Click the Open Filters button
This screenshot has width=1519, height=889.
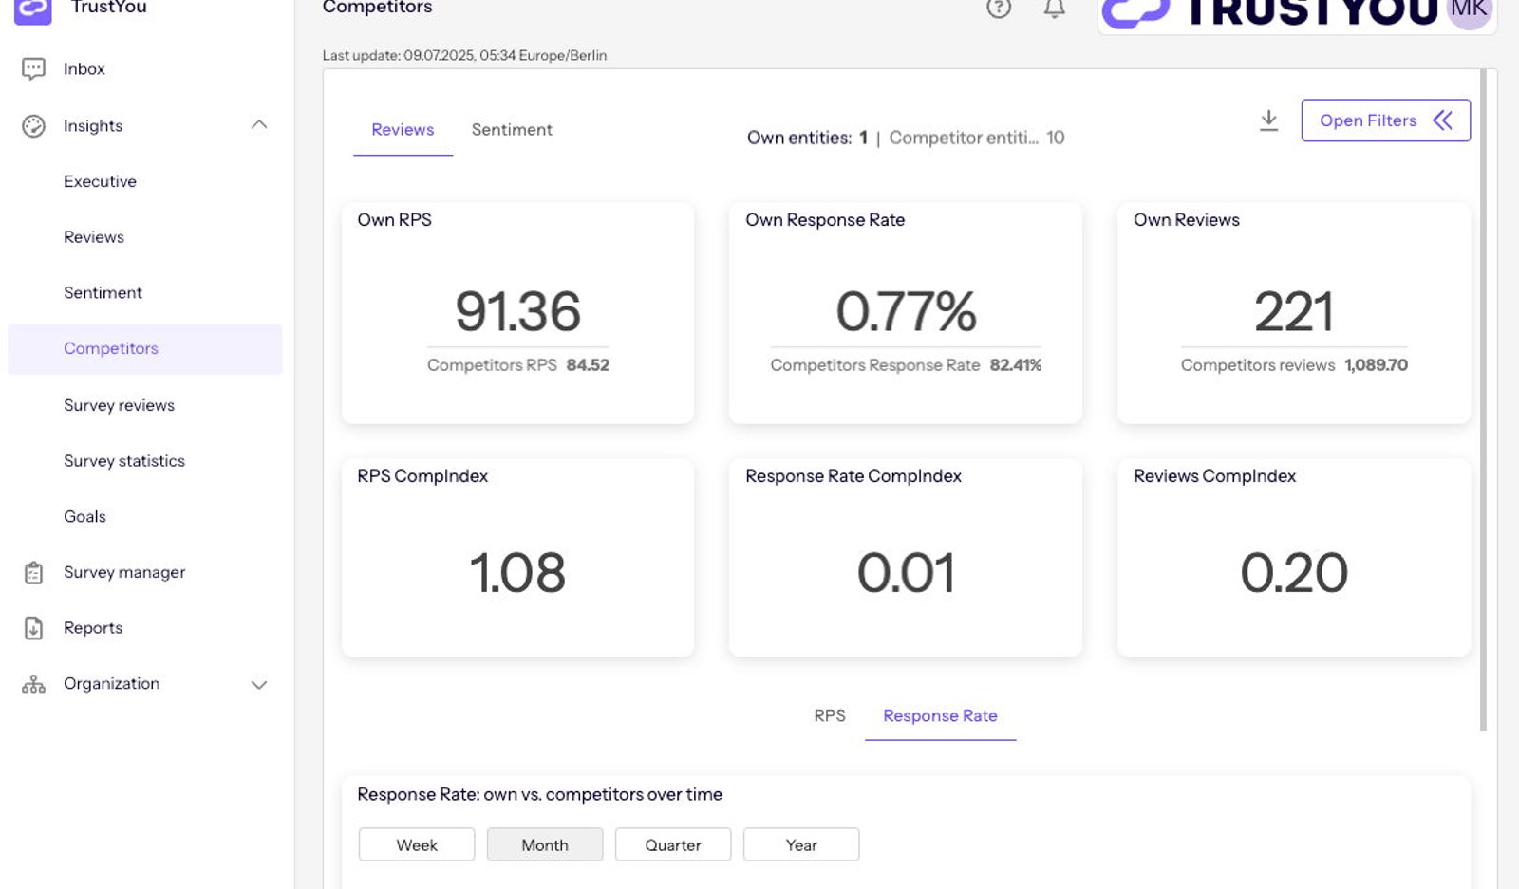coord(1385,120)
